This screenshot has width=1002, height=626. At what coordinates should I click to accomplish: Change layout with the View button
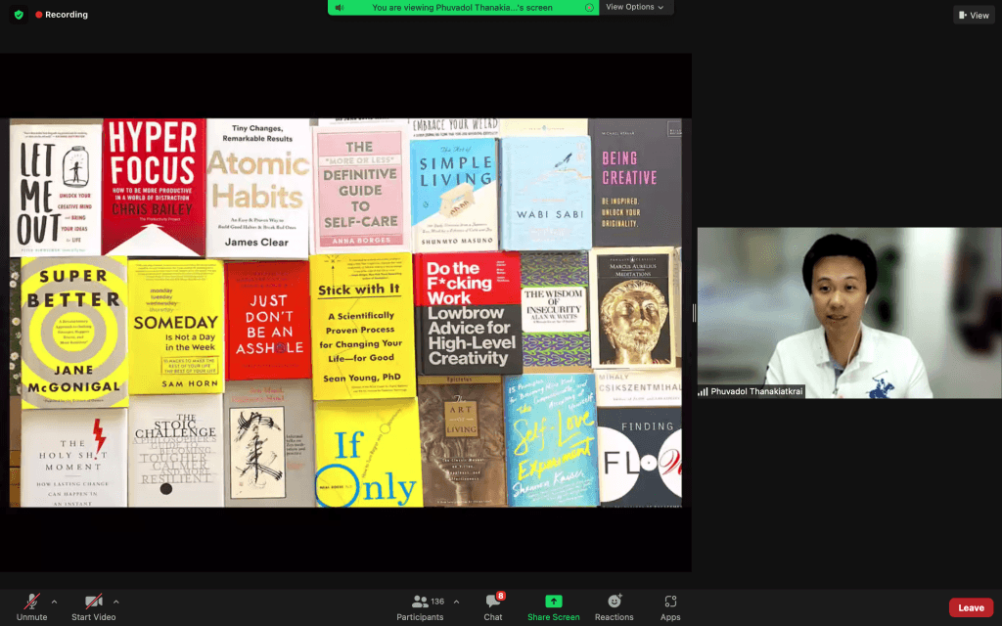(974, 15)
